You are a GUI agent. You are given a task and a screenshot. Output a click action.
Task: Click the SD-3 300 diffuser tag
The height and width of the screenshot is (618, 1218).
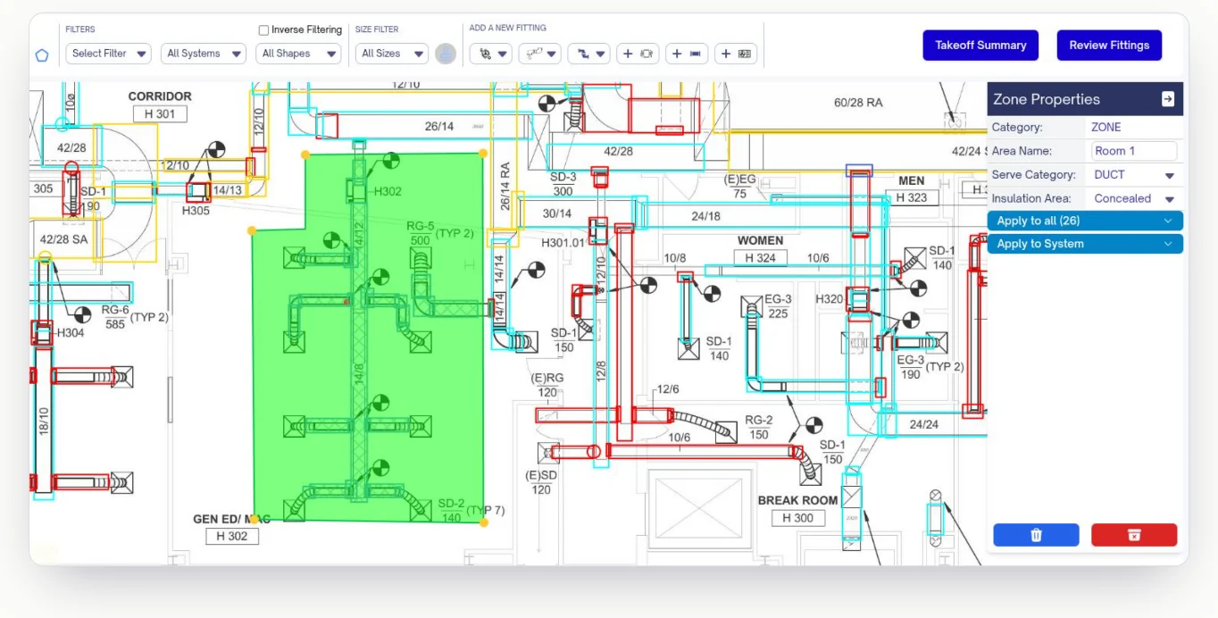(563, 185)
